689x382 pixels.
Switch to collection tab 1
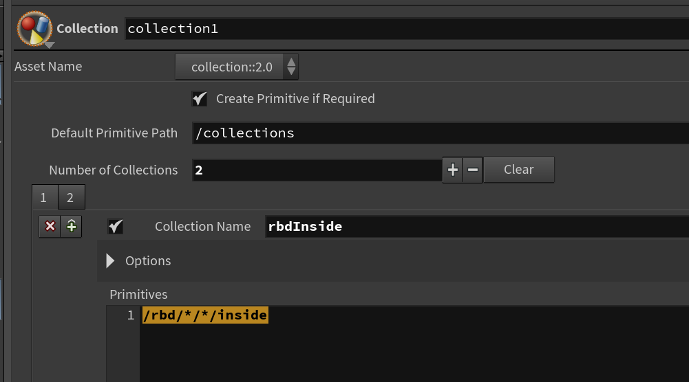(x=45, y=197)
